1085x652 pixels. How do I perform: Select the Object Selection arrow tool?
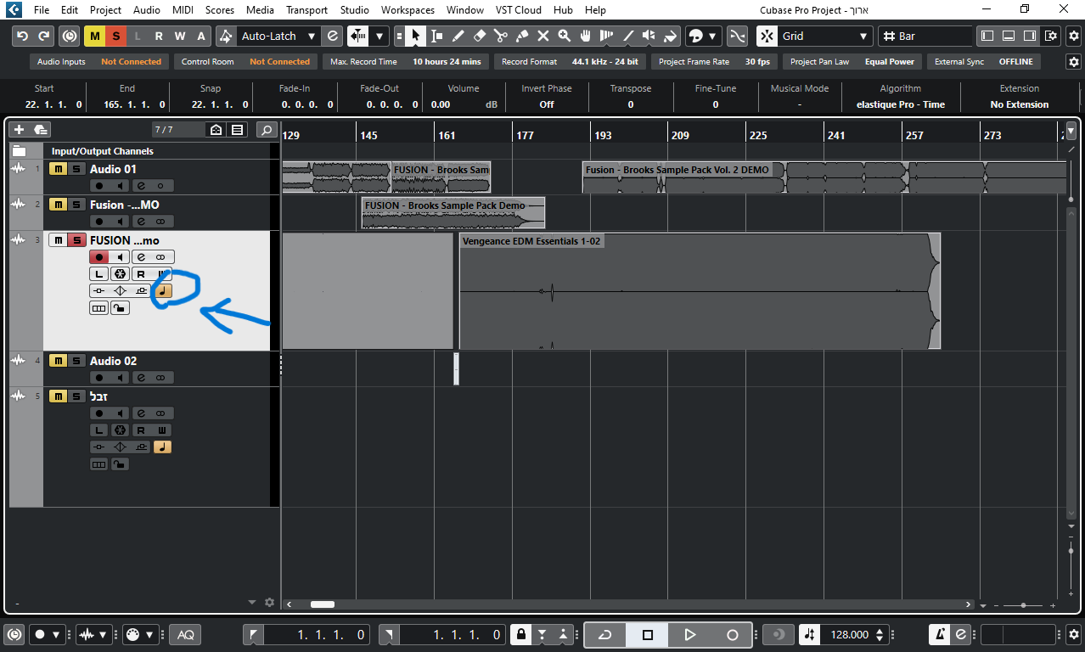(415, 37)
